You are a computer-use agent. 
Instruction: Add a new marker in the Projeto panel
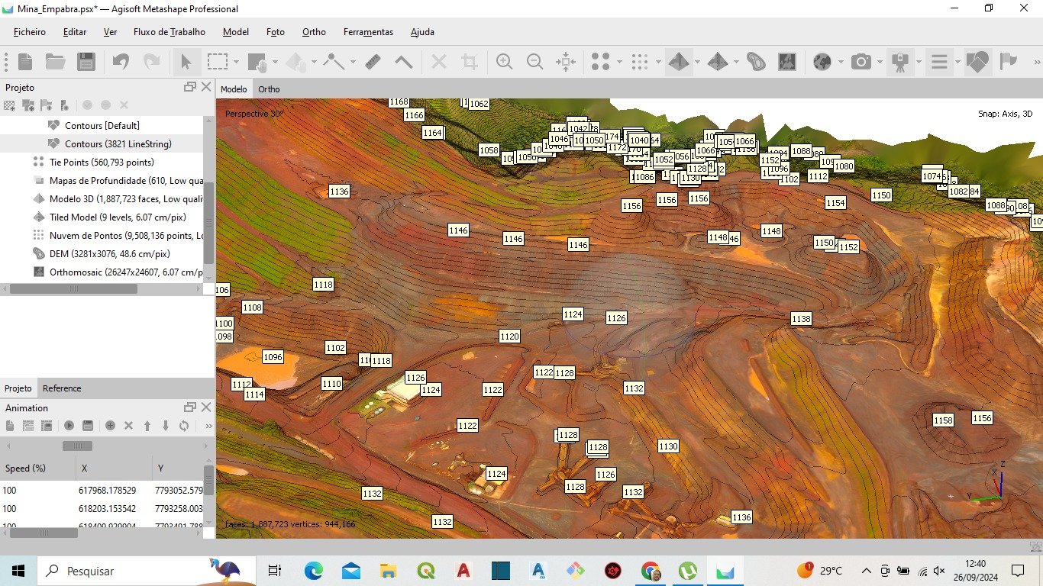click(x=46, y=105)
